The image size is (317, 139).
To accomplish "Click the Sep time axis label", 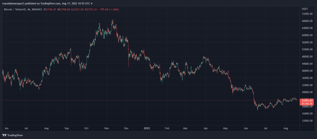I will 67,128.
